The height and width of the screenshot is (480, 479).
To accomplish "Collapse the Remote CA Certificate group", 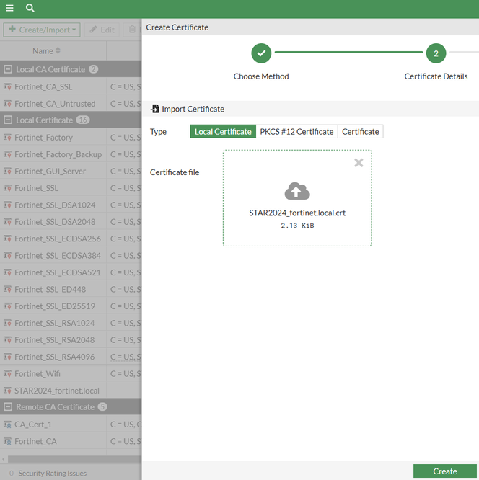I will click(8, 406).
